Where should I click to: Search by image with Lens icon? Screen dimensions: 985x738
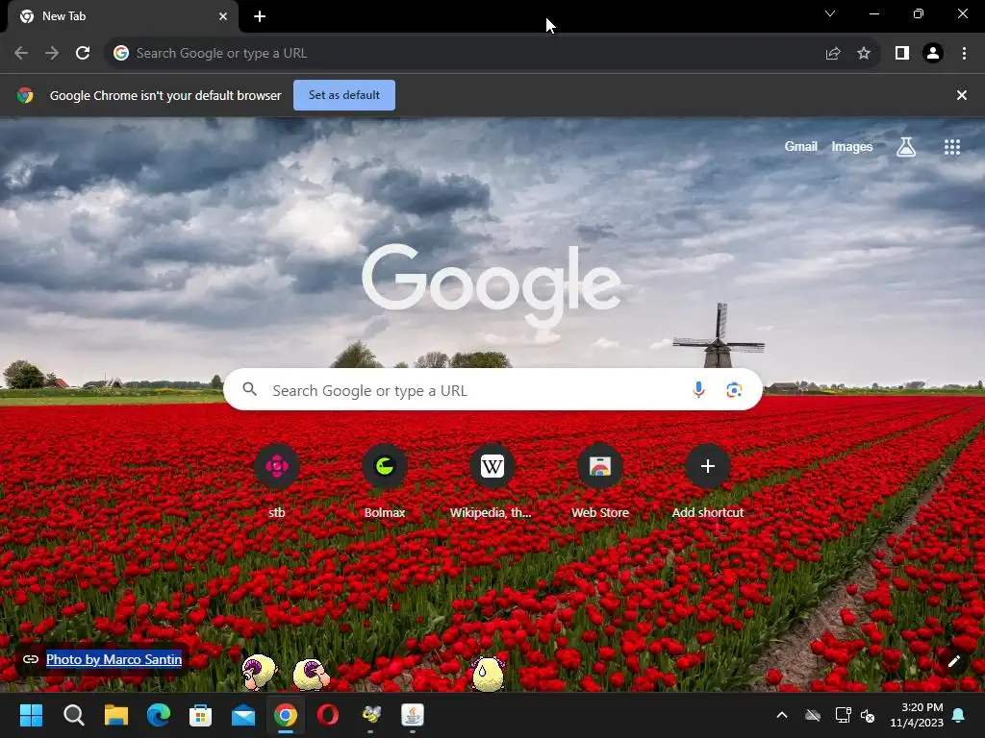(x=734, y=390)
